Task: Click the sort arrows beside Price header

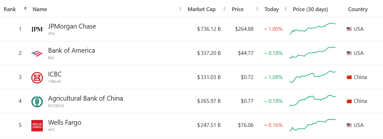Action: coord(257,9)
